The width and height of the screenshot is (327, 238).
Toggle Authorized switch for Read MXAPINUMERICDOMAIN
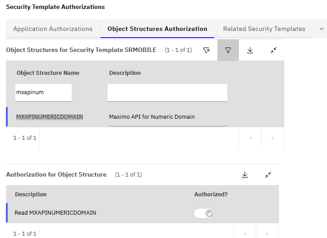204,213
